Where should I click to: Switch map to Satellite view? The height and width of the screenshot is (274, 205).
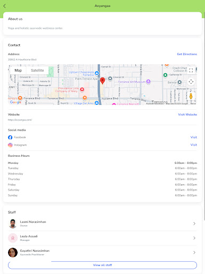pyautogui.click(x=37, y=70)
